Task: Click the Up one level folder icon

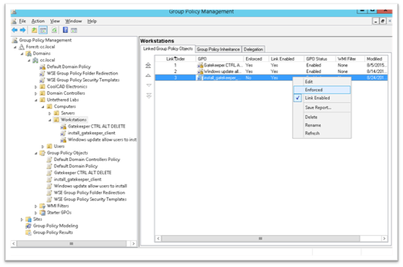Action: point(34,30)
